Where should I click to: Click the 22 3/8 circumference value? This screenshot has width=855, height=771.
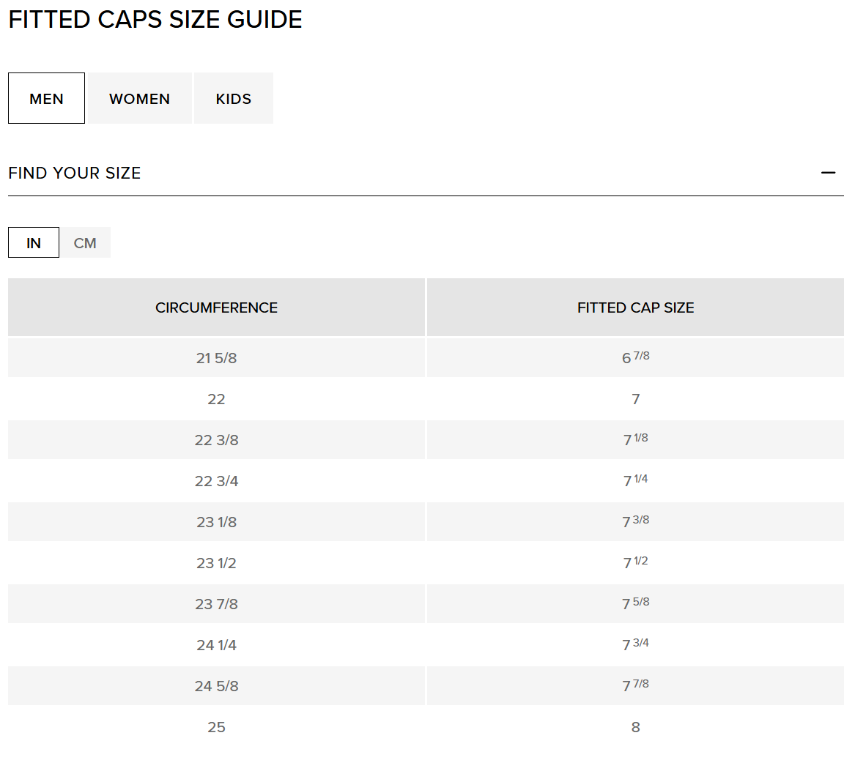(x=216, y=440)
